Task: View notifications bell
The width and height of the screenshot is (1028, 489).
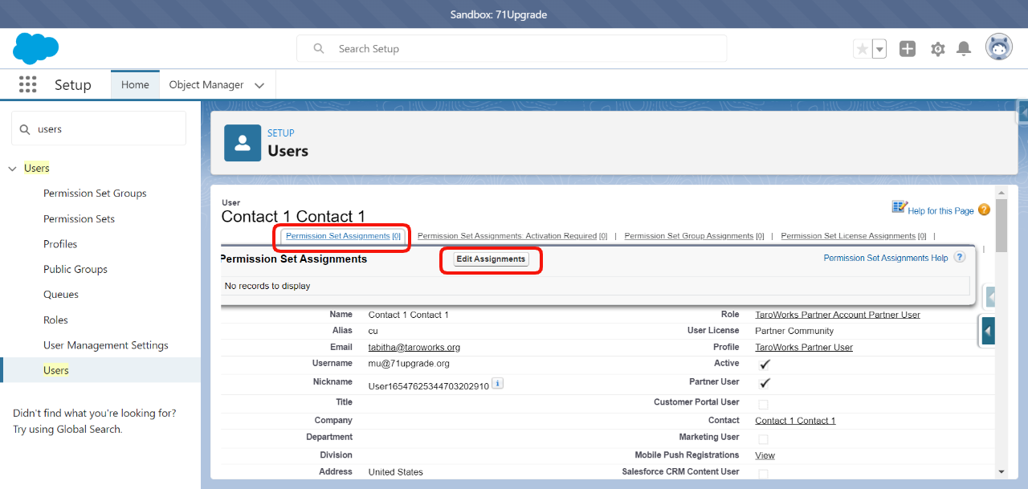Action: pos(964,49)
